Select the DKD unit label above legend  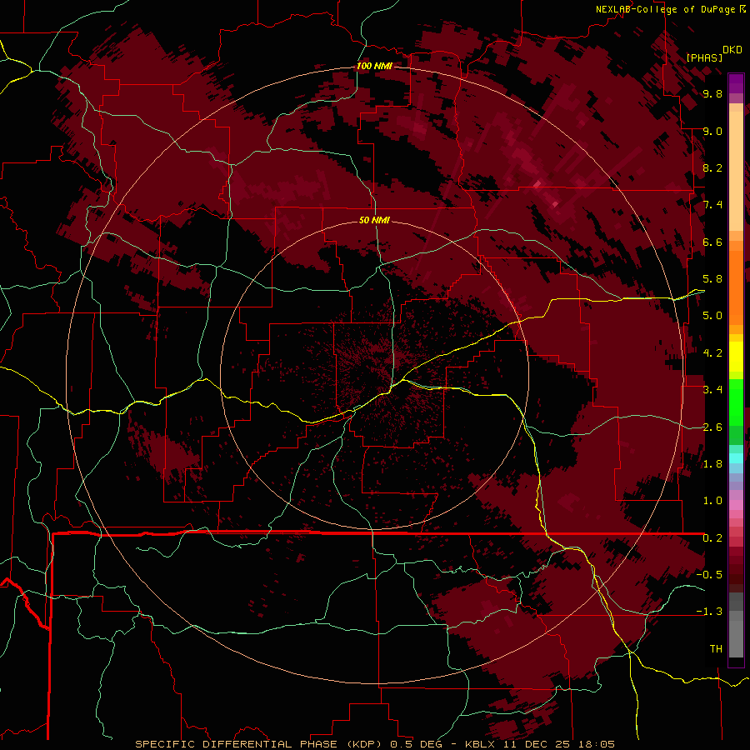click(732, 50)
